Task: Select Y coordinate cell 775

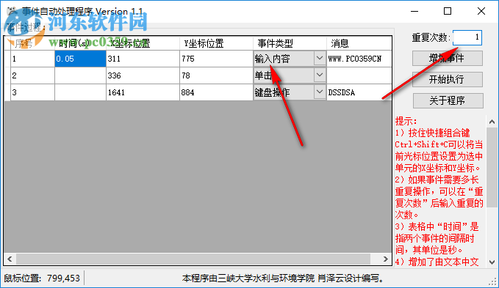Action: [x=216, y=59]
